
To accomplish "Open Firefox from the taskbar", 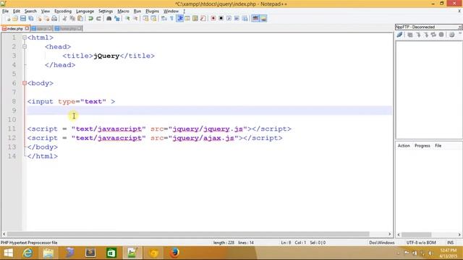I will coord(174,253).
